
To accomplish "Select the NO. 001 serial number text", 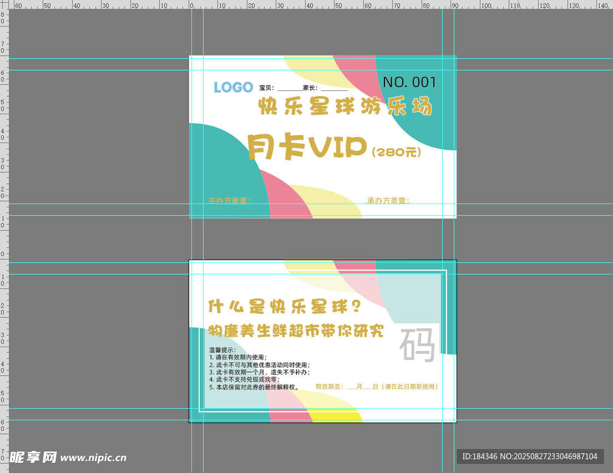I will tap(409, 82).
